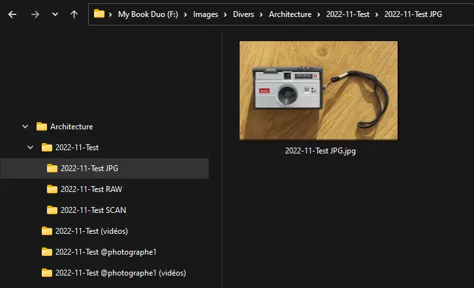Click folder icon next to 2022-11-Test RAW
The height and width of the screenshot is (288, 474).
point(52,189)
